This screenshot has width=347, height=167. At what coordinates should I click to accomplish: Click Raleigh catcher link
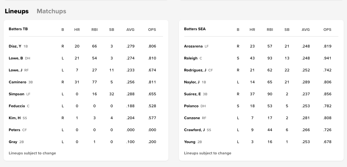191,58
